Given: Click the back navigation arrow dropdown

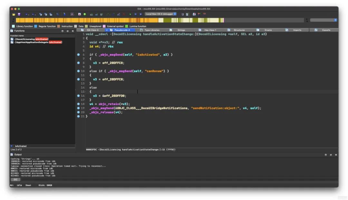Looking at the screenshot, I should (x=27, y=14).
